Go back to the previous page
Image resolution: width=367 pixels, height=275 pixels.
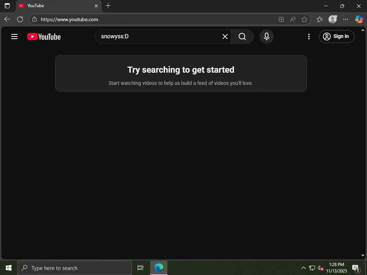(7, 19)
